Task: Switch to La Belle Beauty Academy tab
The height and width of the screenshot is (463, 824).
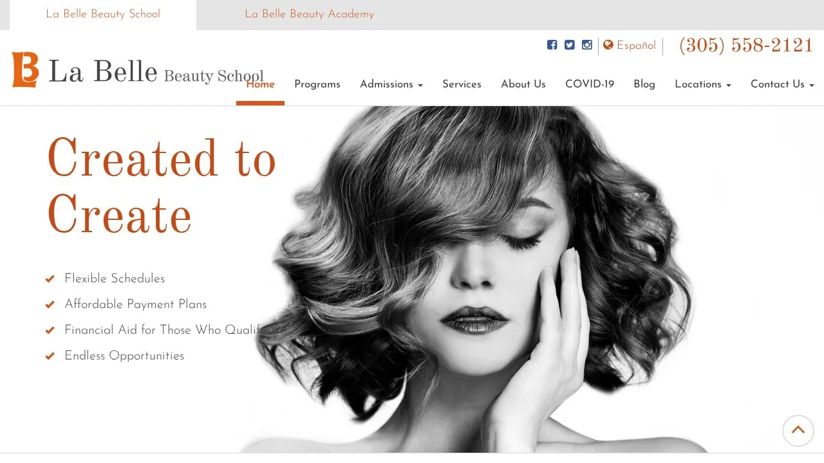Action: click(x=309, y=14)
